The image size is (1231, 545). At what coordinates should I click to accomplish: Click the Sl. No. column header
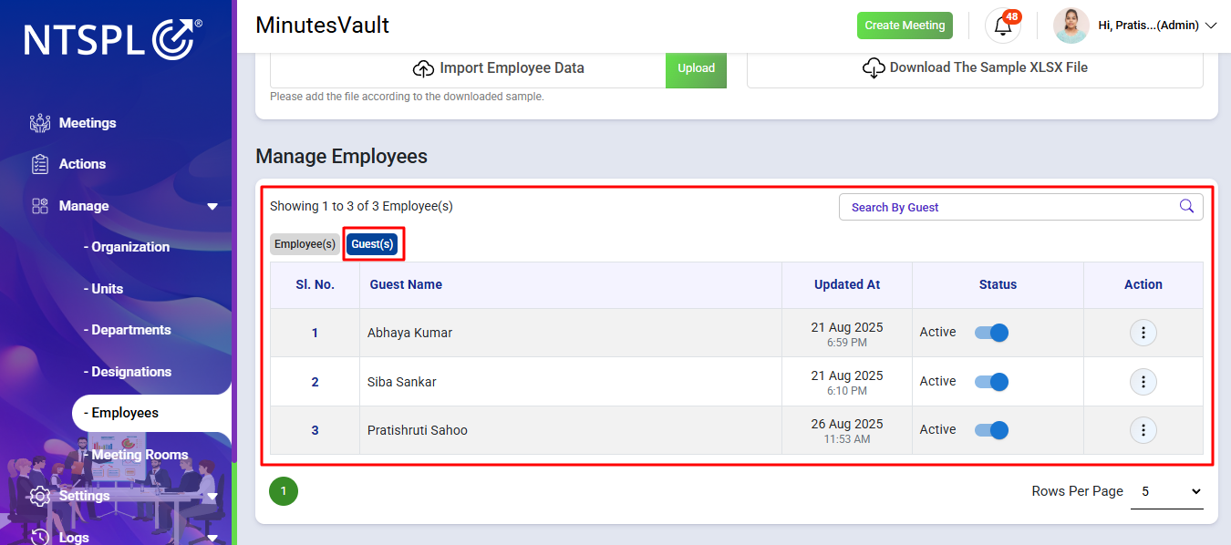(x=315, y=284)
